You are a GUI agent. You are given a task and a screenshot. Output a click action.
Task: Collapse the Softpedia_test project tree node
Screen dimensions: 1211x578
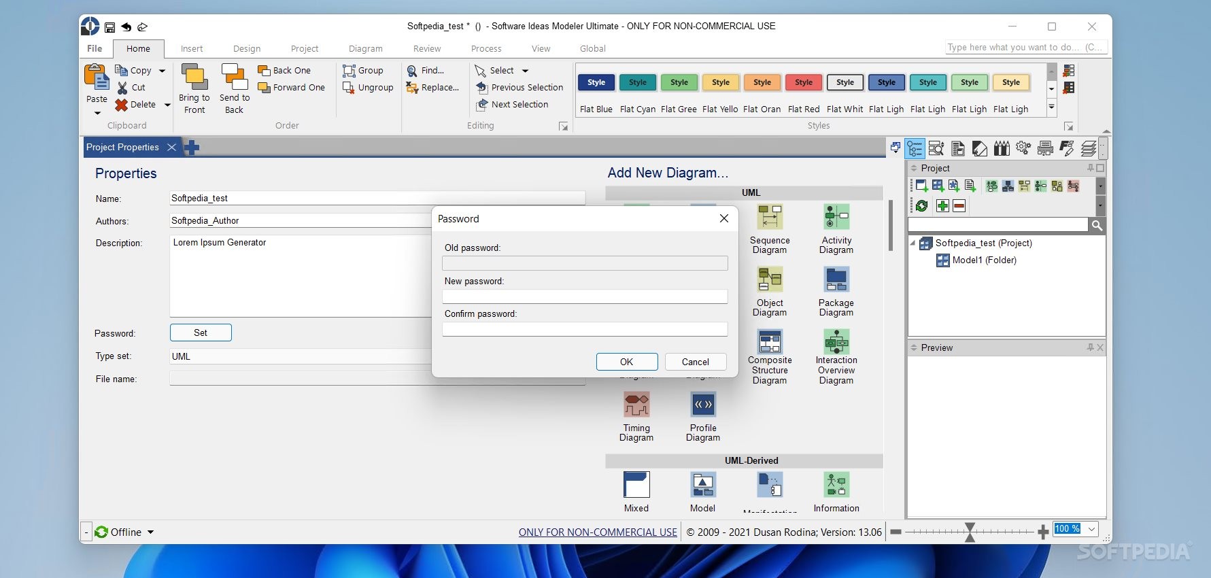tap(913, 243)
